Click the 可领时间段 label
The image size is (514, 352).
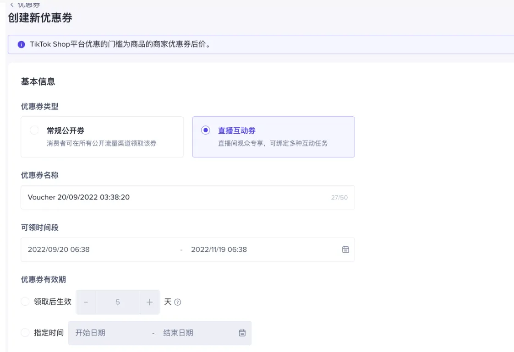(x=40, y=227)
